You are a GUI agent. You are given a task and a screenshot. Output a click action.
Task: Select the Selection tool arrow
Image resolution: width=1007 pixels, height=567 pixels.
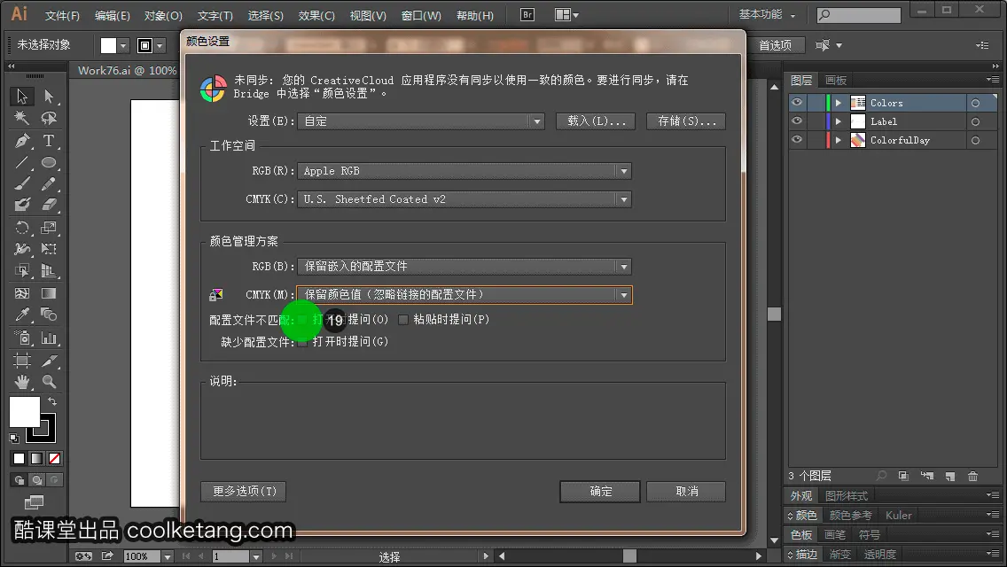[x=22, y=97]
